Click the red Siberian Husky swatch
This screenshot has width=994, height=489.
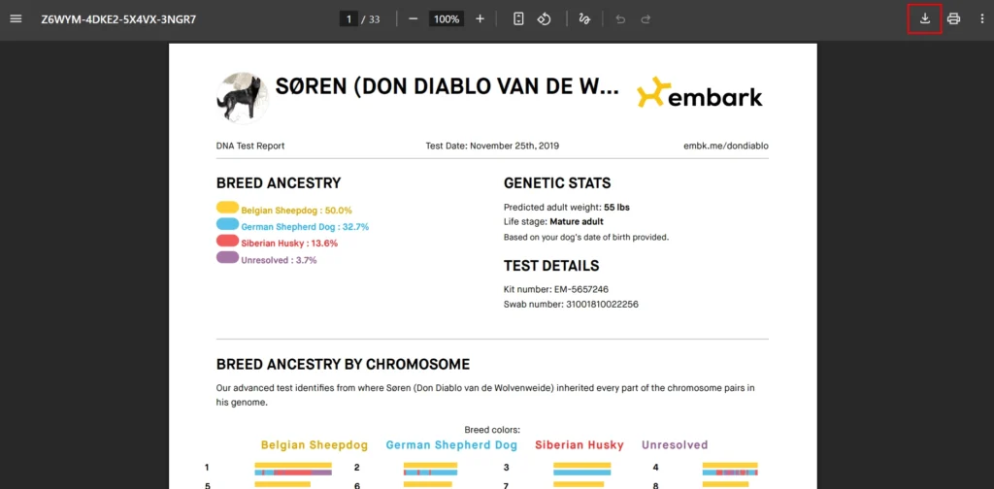coord(228,242)
